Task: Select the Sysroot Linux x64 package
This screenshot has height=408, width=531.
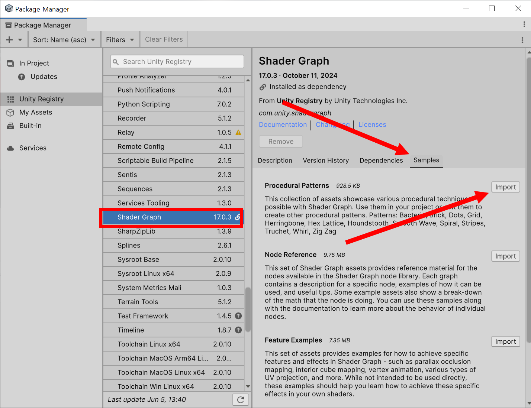Action: 173,273
